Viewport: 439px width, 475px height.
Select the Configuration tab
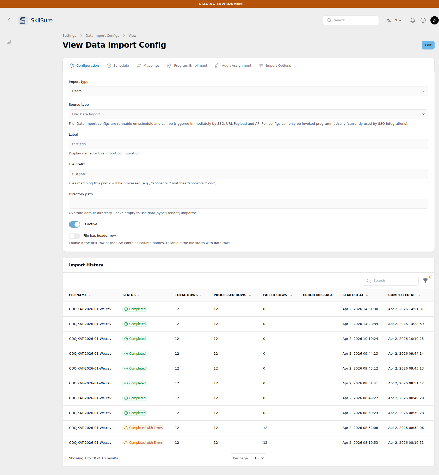84,66
